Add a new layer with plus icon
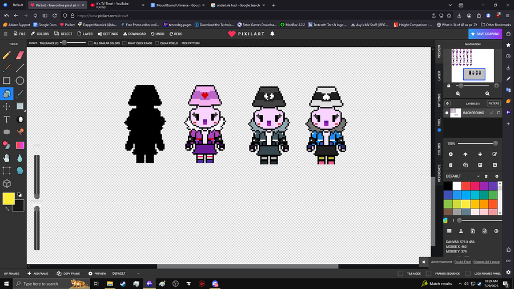 click(451, 154)
